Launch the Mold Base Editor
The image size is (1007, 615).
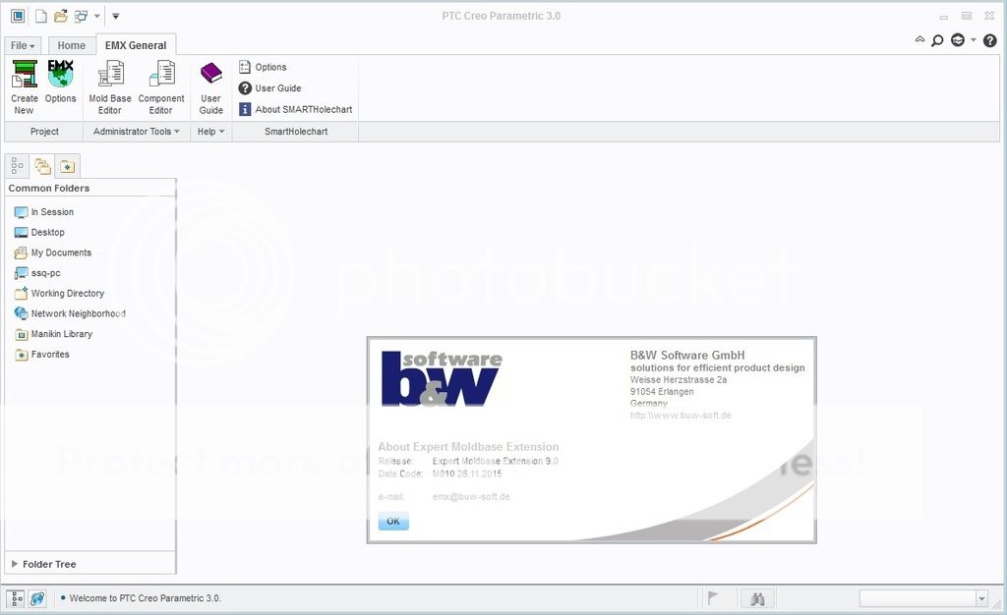[x=110, y=86]
